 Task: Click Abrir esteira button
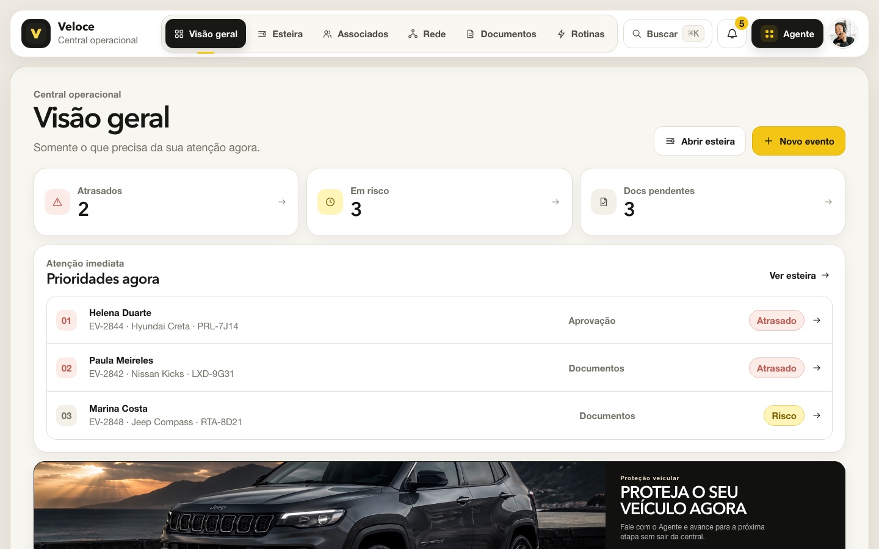point(700,141)
